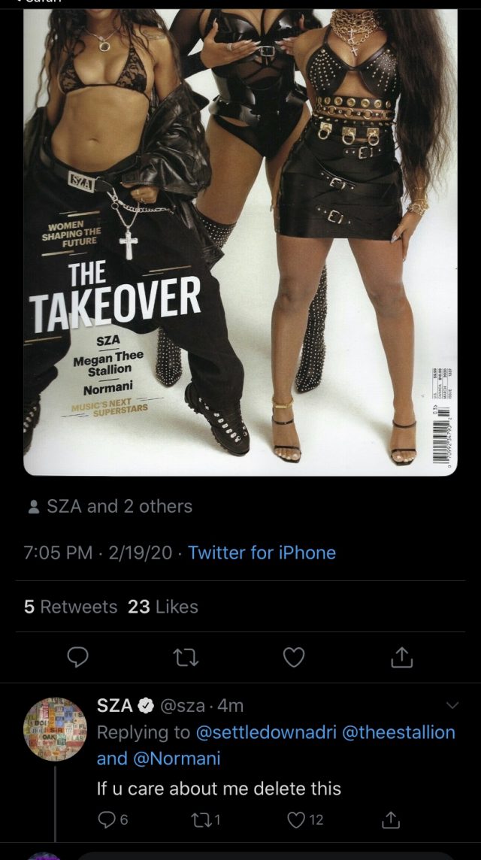Share SZA's reply using the share icon
The image size is (481, 860).
391,820
